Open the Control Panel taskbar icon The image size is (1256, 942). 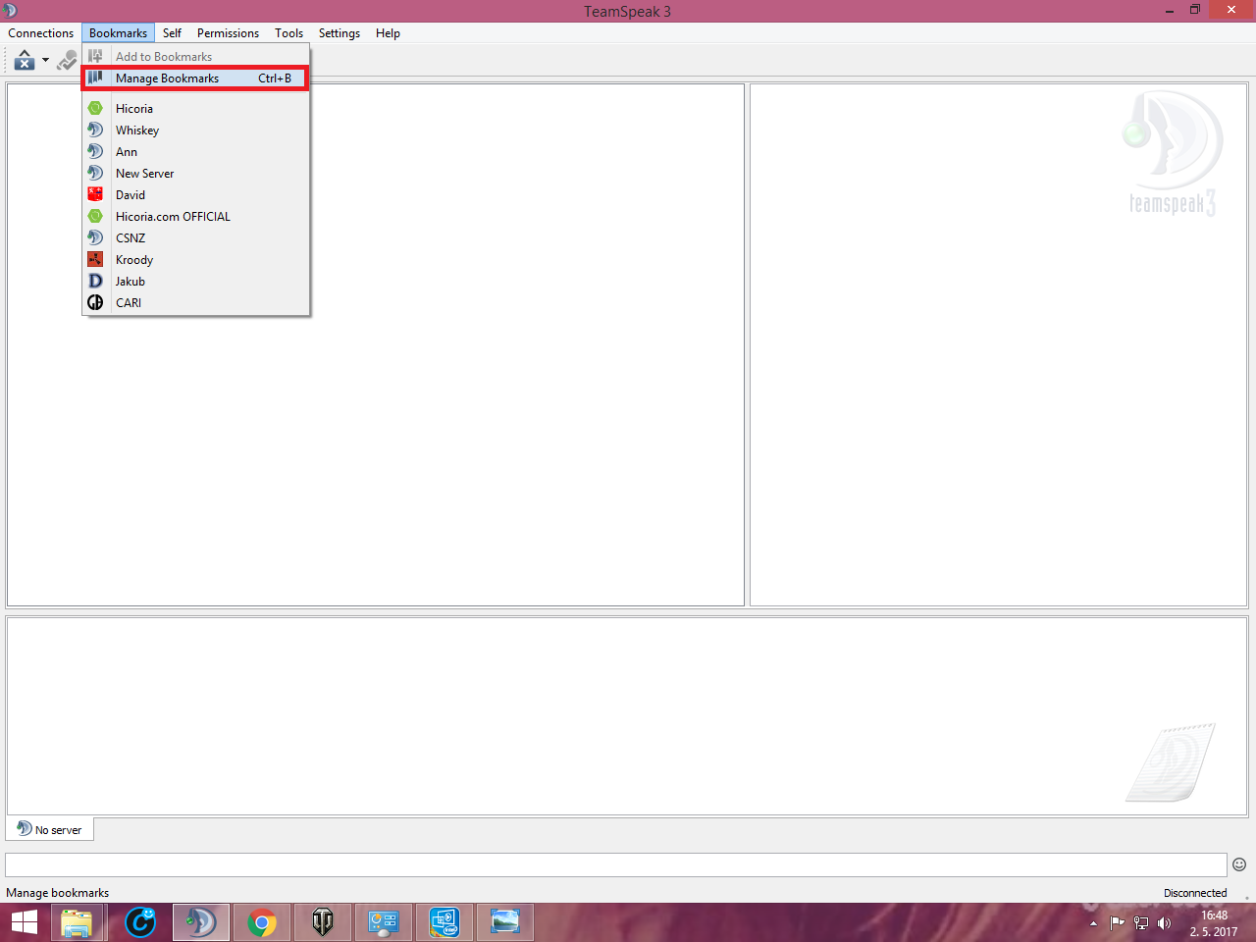tap(384, 922)
